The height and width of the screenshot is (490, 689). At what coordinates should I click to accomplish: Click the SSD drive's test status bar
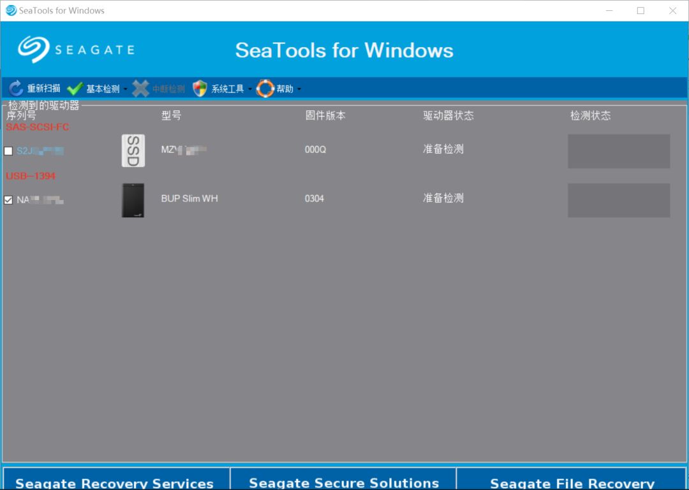(x=618, y=151)
